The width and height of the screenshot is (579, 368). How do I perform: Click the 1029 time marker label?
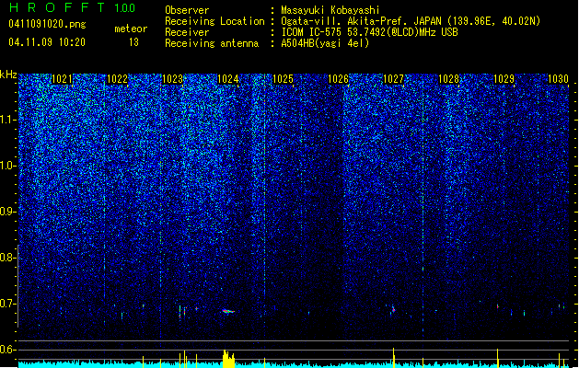tap(504, 79)
